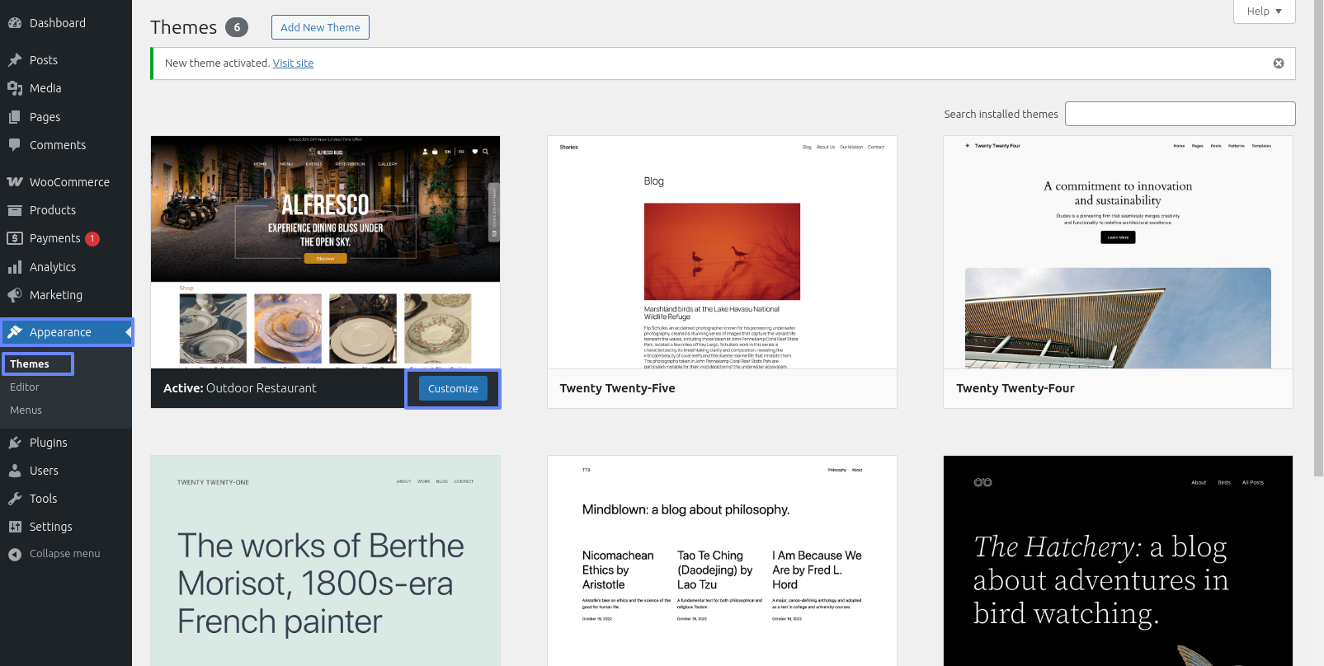
Task: Open the Help dropdown tab
Action: [1265, 12]
